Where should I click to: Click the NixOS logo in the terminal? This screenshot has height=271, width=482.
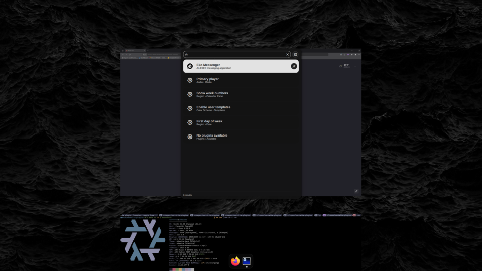pos(143,240)
